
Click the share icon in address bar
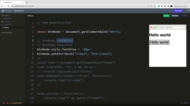[x=152, y=6]
